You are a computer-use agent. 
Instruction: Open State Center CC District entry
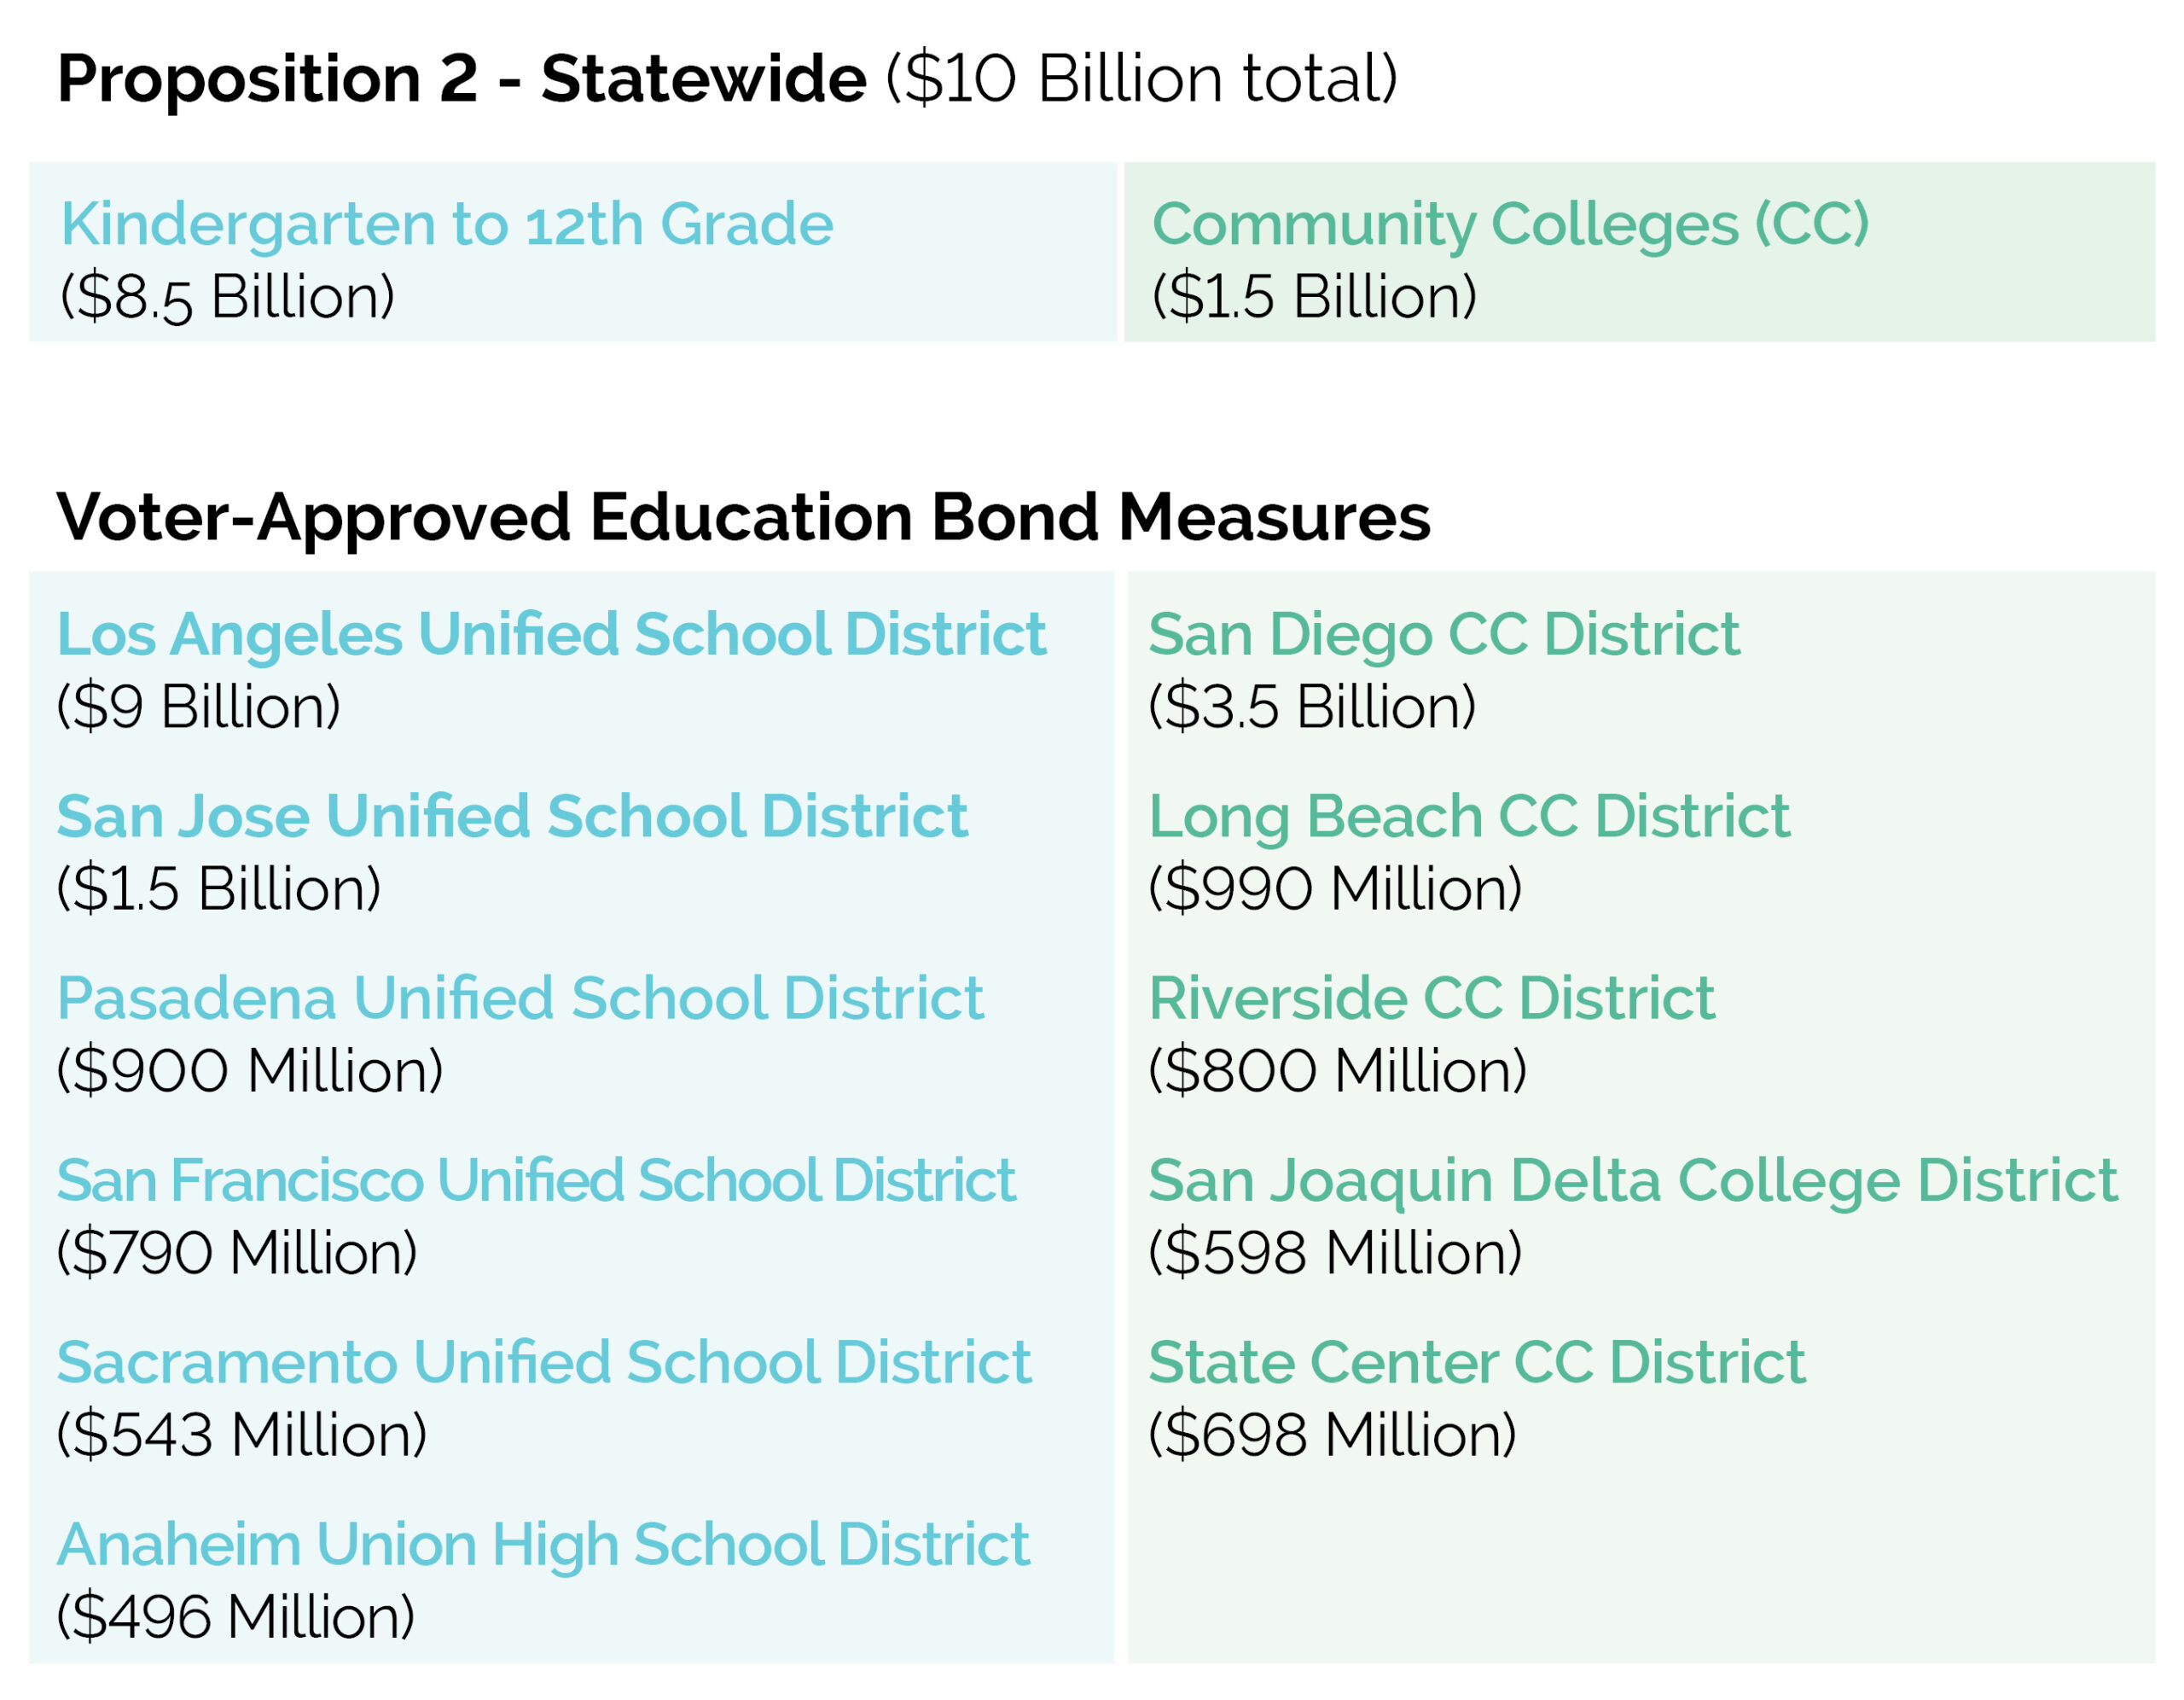click(x=1477, y=1363)
